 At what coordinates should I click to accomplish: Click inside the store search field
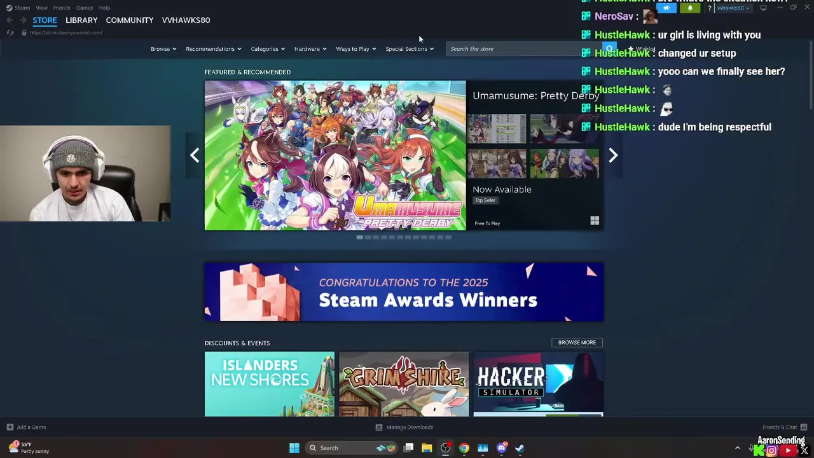tap(523, 49)
